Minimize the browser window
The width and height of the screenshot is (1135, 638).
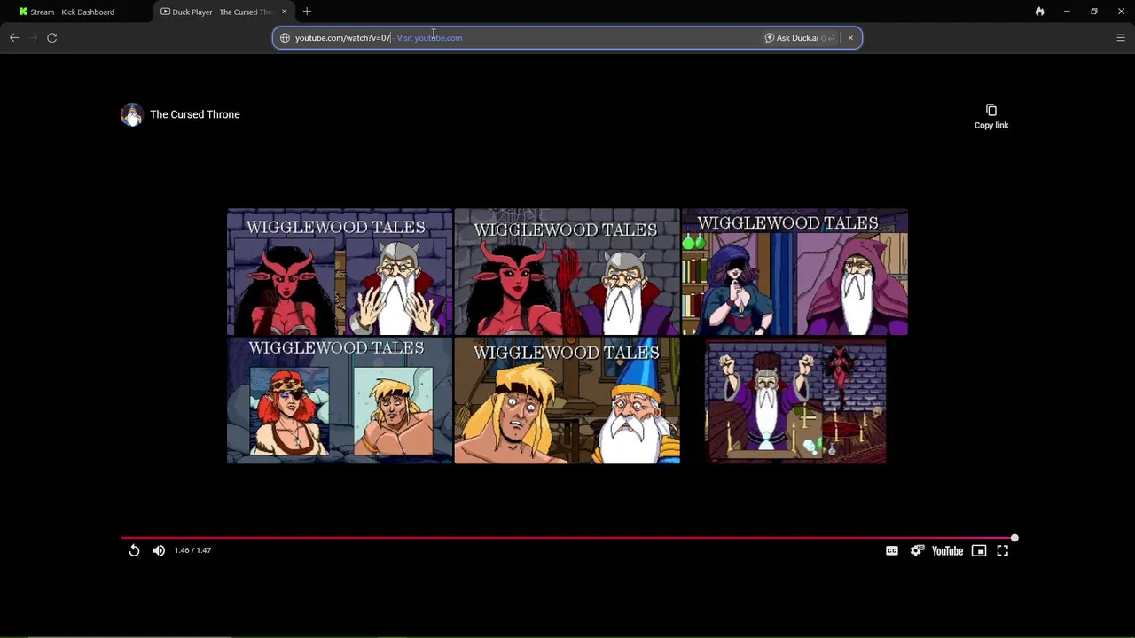pos(1067,12)
